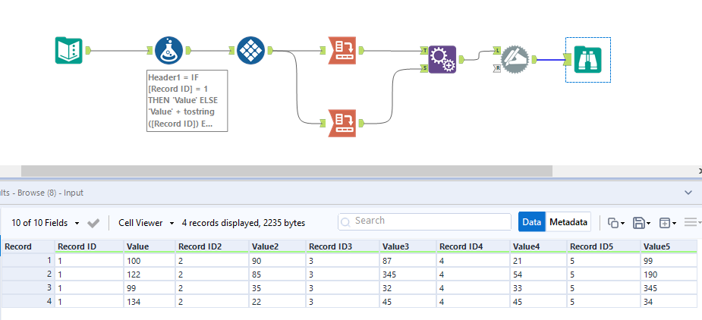702x320 pixels.
Task: Open the copy options dropdown
Action: pos(616,223)
